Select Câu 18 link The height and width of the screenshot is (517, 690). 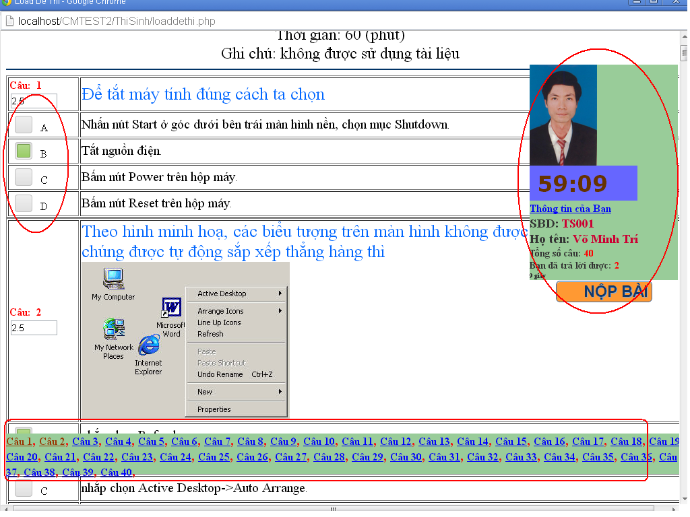coord(626,442)
